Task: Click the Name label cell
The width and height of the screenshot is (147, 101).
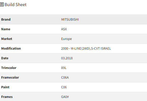Action: pos(6,29)
